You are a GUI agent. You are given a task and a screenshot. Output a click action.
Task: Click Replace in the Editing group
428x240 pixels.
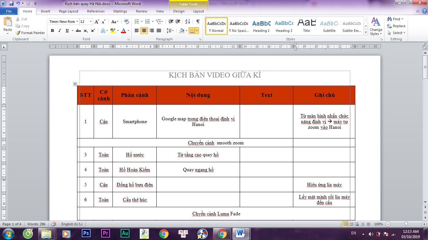coord(396,26)
